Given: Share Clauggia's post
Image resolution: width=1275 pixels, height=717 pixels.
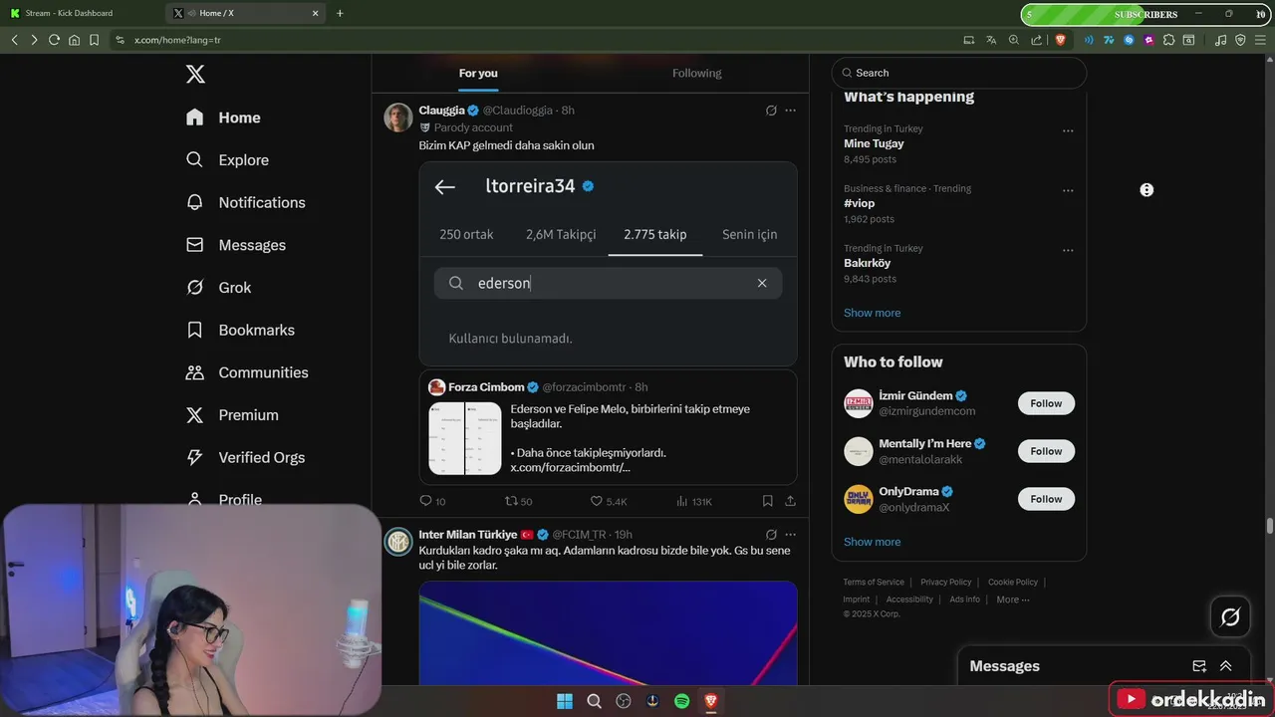Looking at the screenshot, I should tap(790, 501).
